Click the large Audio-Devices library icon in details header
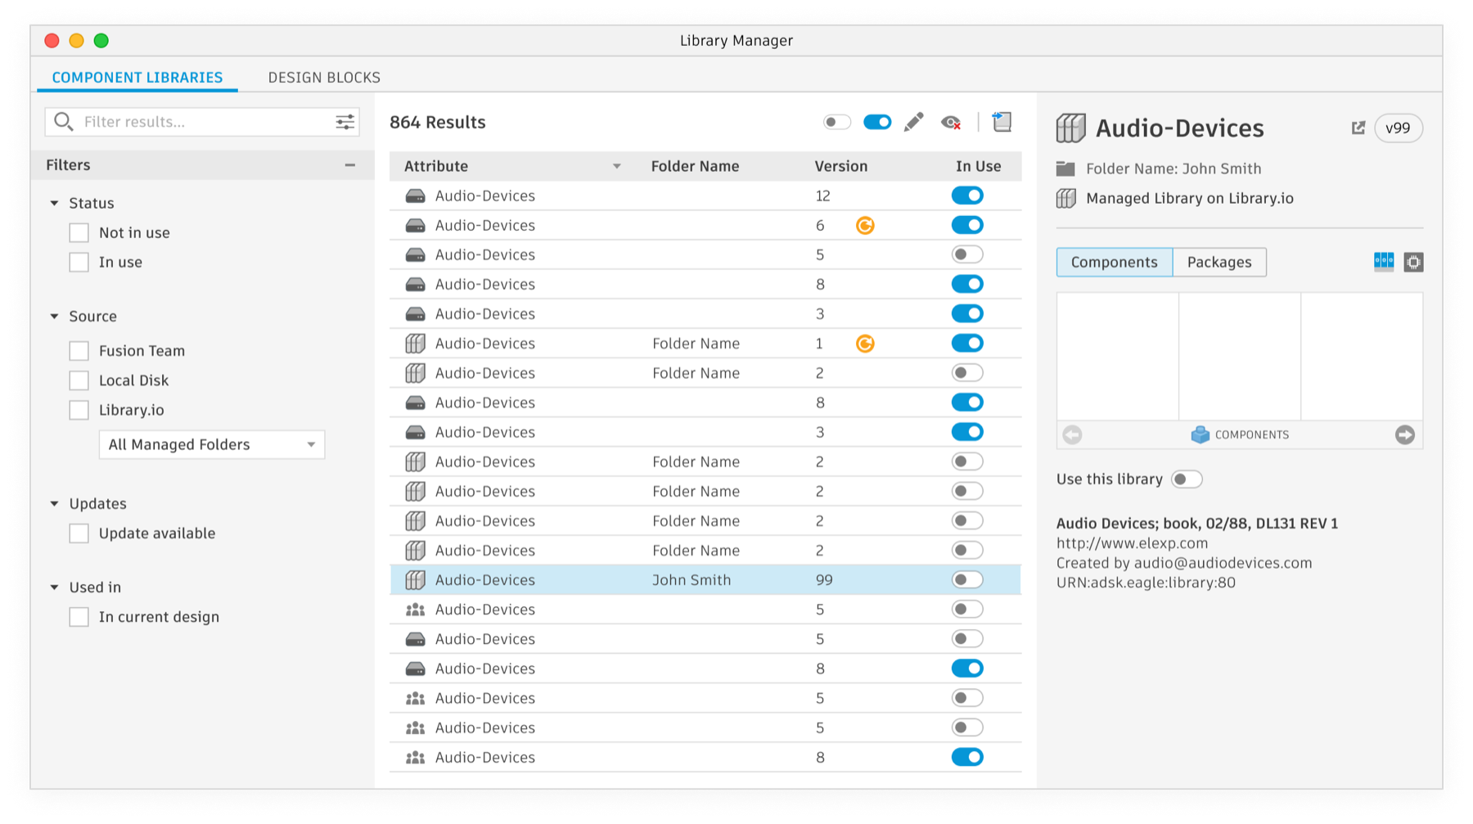Image resolution: width=1473 pixels, height=824 pixels. (x=1070, y=128)
